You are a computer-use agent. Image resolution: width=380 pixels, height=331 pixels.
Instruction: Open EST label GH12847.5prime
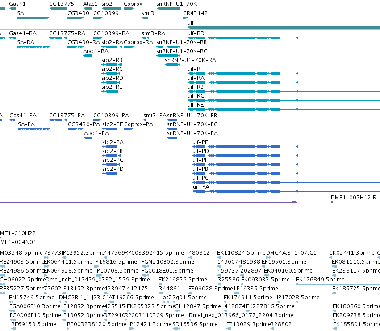(x=198, y=306)
